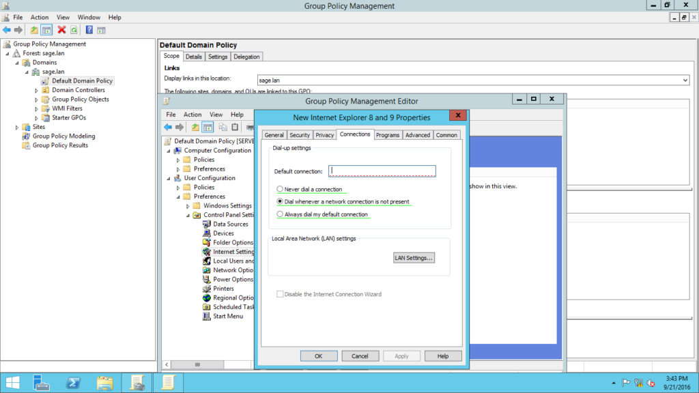699x393 pixels.
Task: Expand the Group Policy Objects node
Action: click(x=37, y=100)
